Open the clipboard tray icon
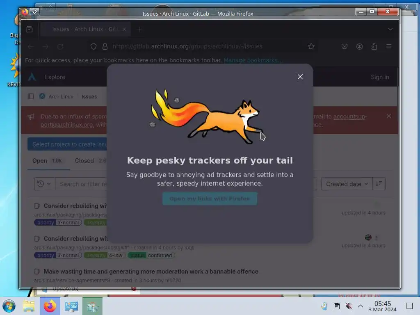This screenshot has width=420, height=315. (x=337, y=306)
